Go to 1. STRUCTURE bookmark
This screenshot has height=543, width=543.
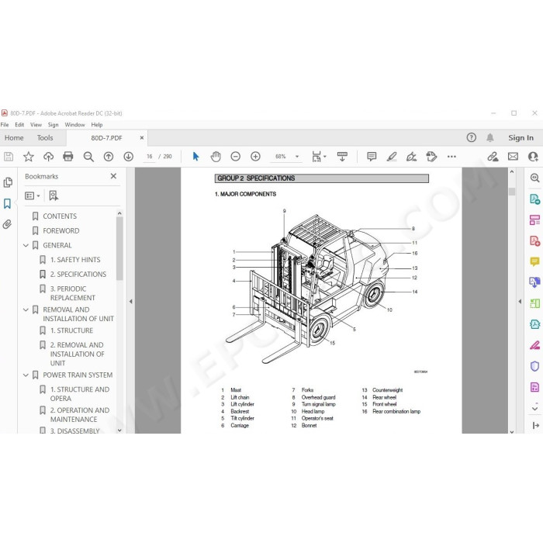coord(71,330)
